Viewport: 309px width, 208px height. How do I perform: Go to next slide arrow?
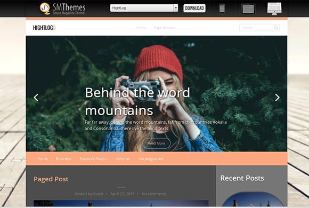click(277, 98)
